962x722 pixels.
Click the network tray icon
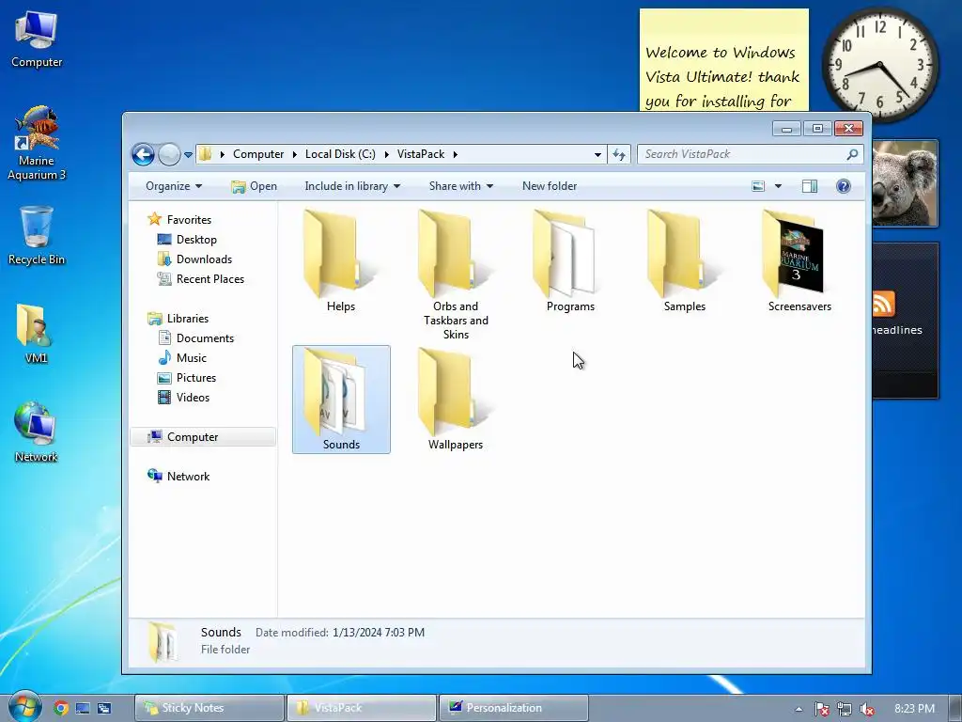[x=845, y=709]
